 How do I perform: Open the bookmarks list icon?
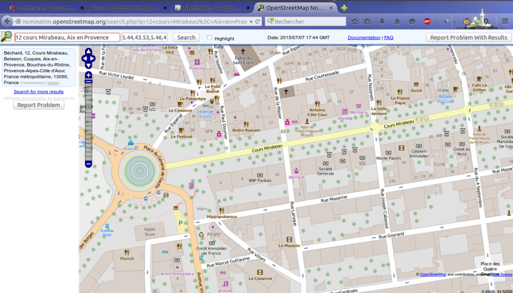click(367, 22)
